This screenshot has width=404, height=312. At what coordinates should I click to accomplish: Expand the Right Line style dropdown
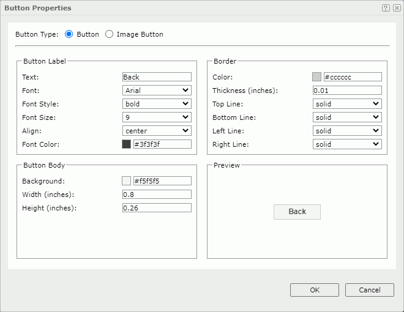coord(347,144)
